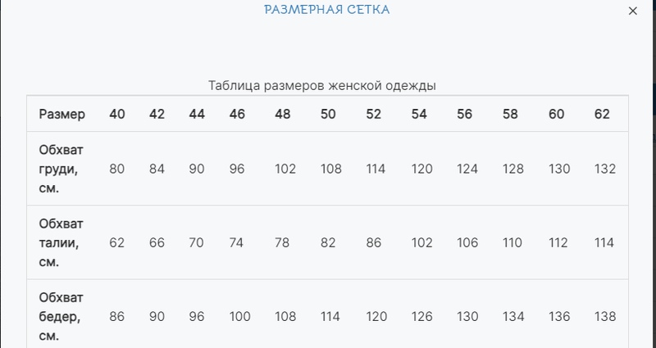This screenshot has width=656, height=348.
Task: Select size 46 column header
Action: 237,114
